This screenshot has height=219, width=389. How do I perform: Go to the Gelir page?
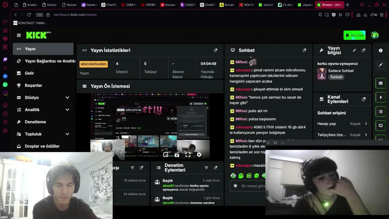click(x=43, y=73)
